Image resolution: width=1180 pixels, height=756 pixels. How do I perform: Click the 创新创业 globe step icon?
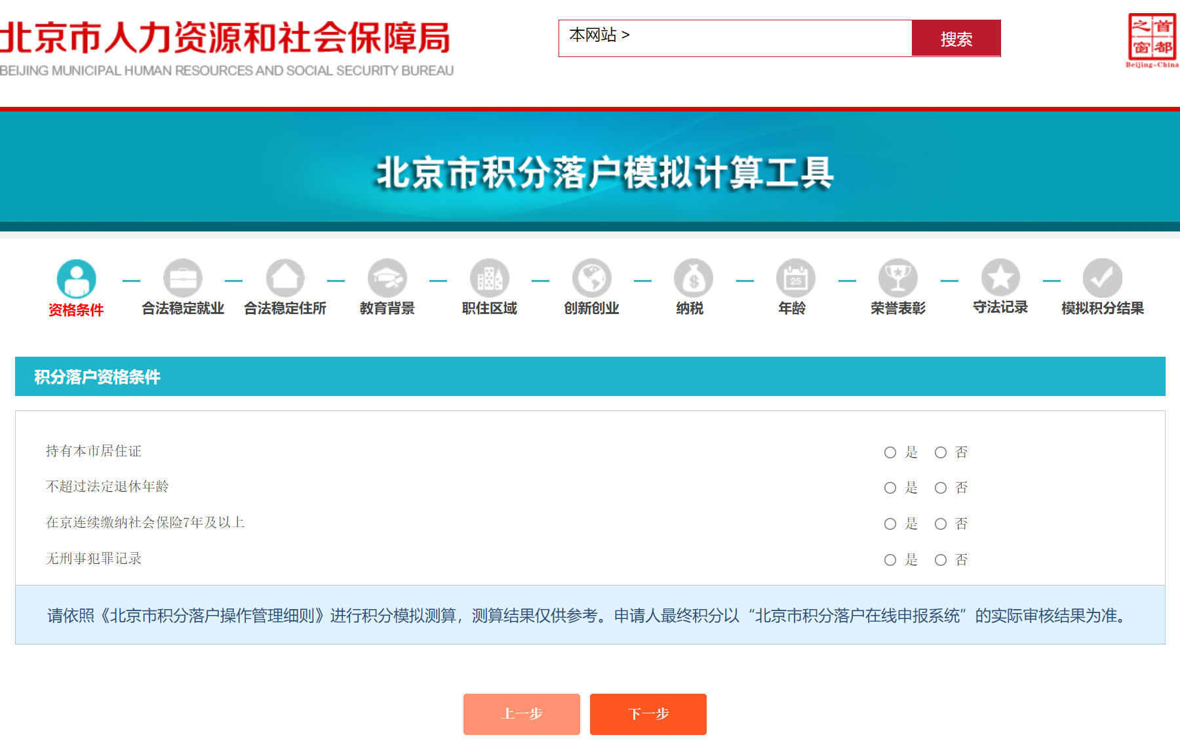click(592, 279)
